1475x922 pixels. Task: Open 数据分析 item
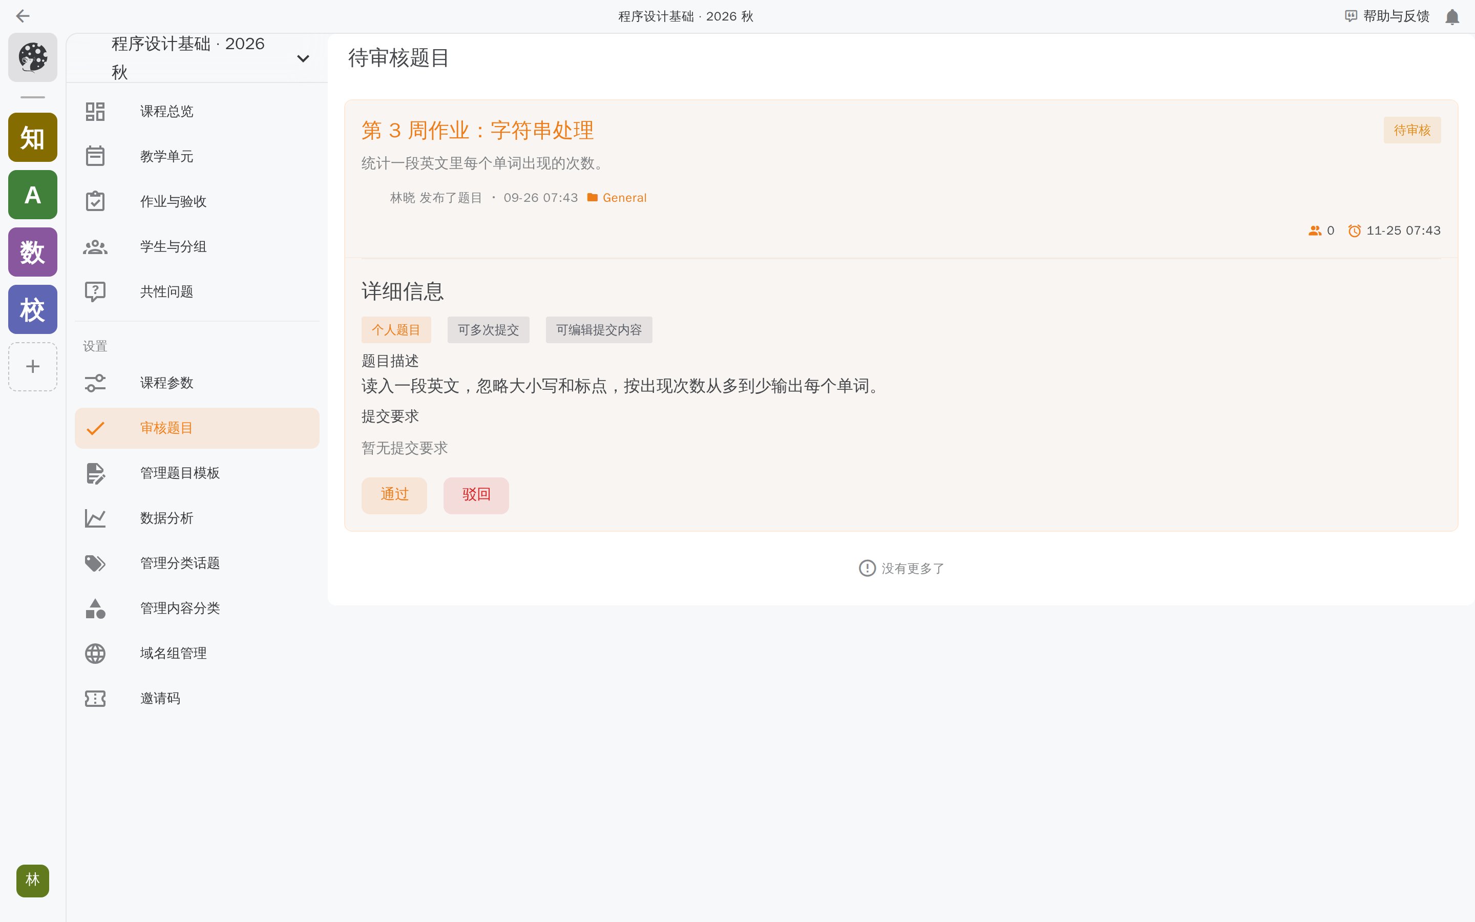pyautogui.click(x=197, y=518)
